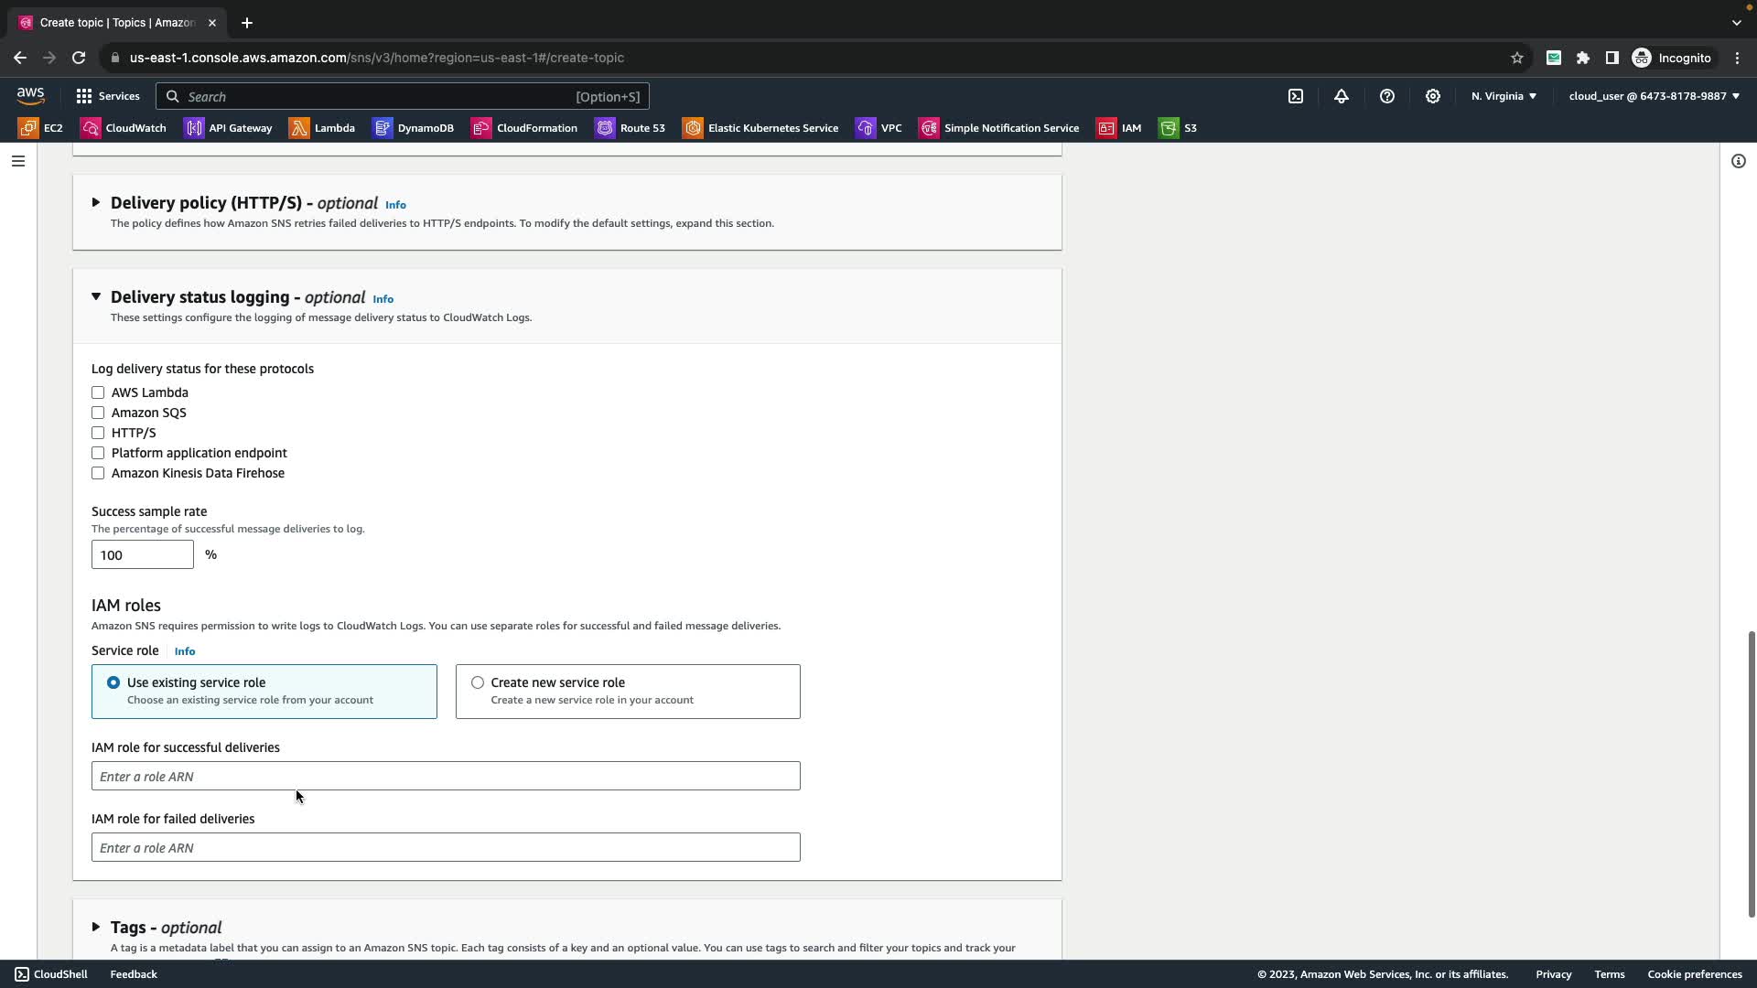This screenshot has height=988, width=1757.
Task: Open the settings gear icon
Action: (1433, 96)
